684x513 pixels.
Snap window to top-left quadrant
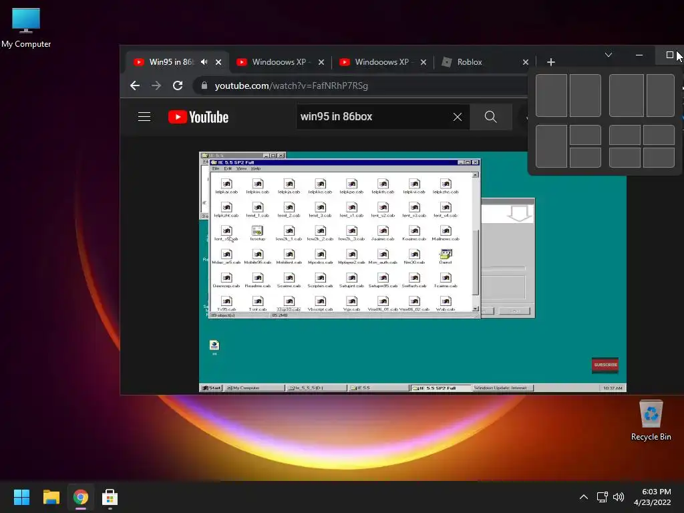[625, 135]
